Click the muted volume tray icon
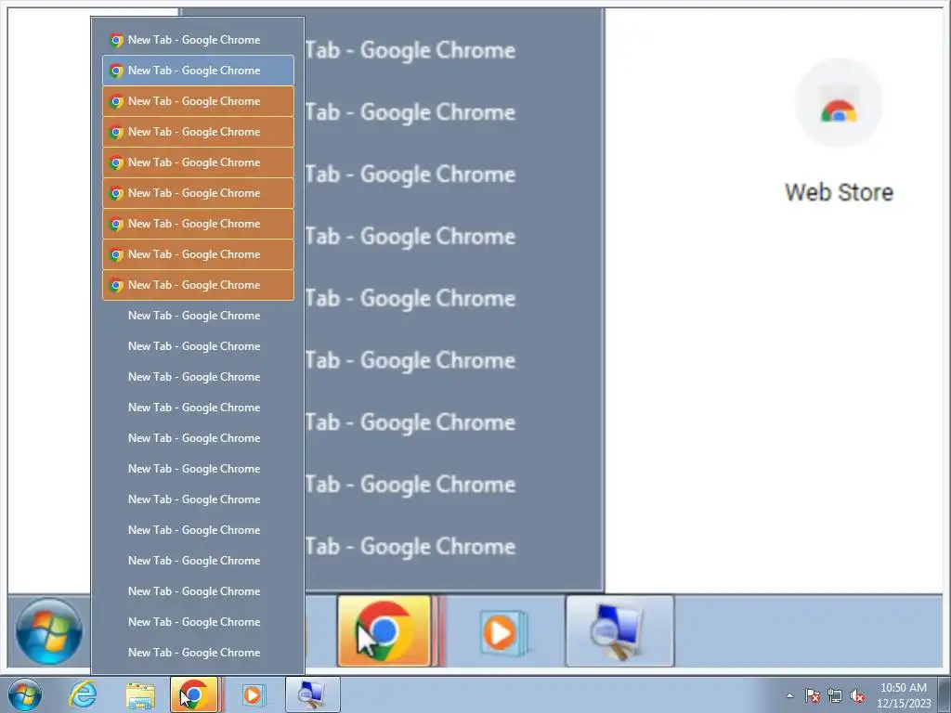 [x=857, y=695]
